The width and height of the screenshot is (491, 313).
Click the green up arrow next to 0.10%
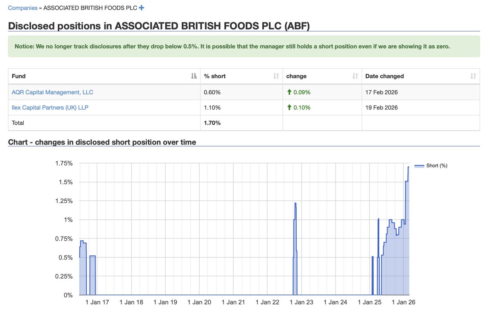pos(289,108)
